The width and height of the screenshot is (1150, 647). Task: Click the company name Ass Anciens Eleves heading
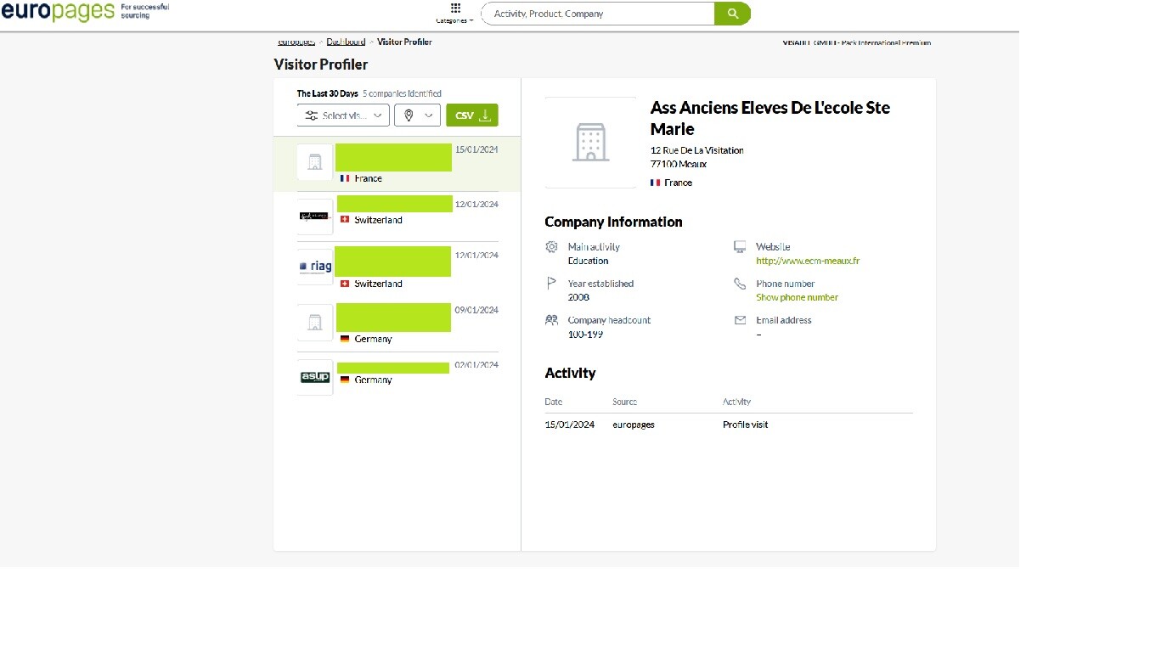click(x=770, y=118)
